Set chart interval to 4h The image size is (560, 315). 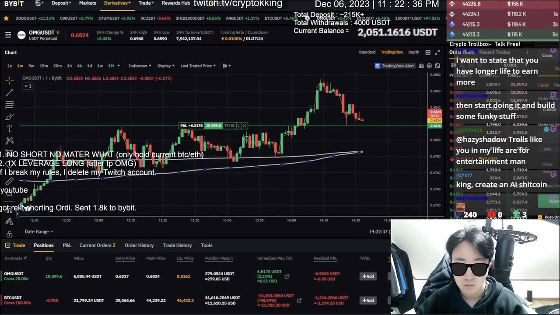pos(79,66)
